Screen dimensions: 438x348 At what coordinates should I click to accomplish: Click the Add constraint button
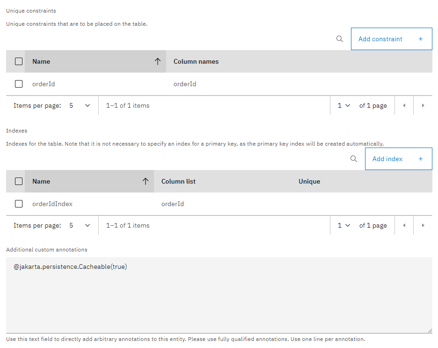391,39
